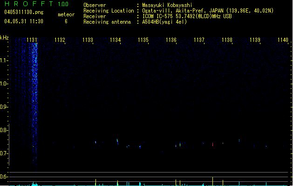The width and height of the screenshot is (293, 186).
Task: Click the 1139 time axis marker
Action: 255,40
